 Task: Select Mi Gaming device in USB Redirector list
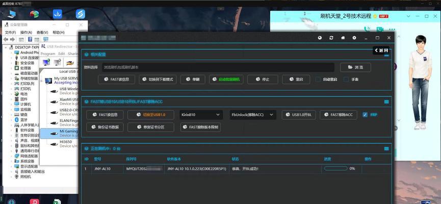pos(59,134)
